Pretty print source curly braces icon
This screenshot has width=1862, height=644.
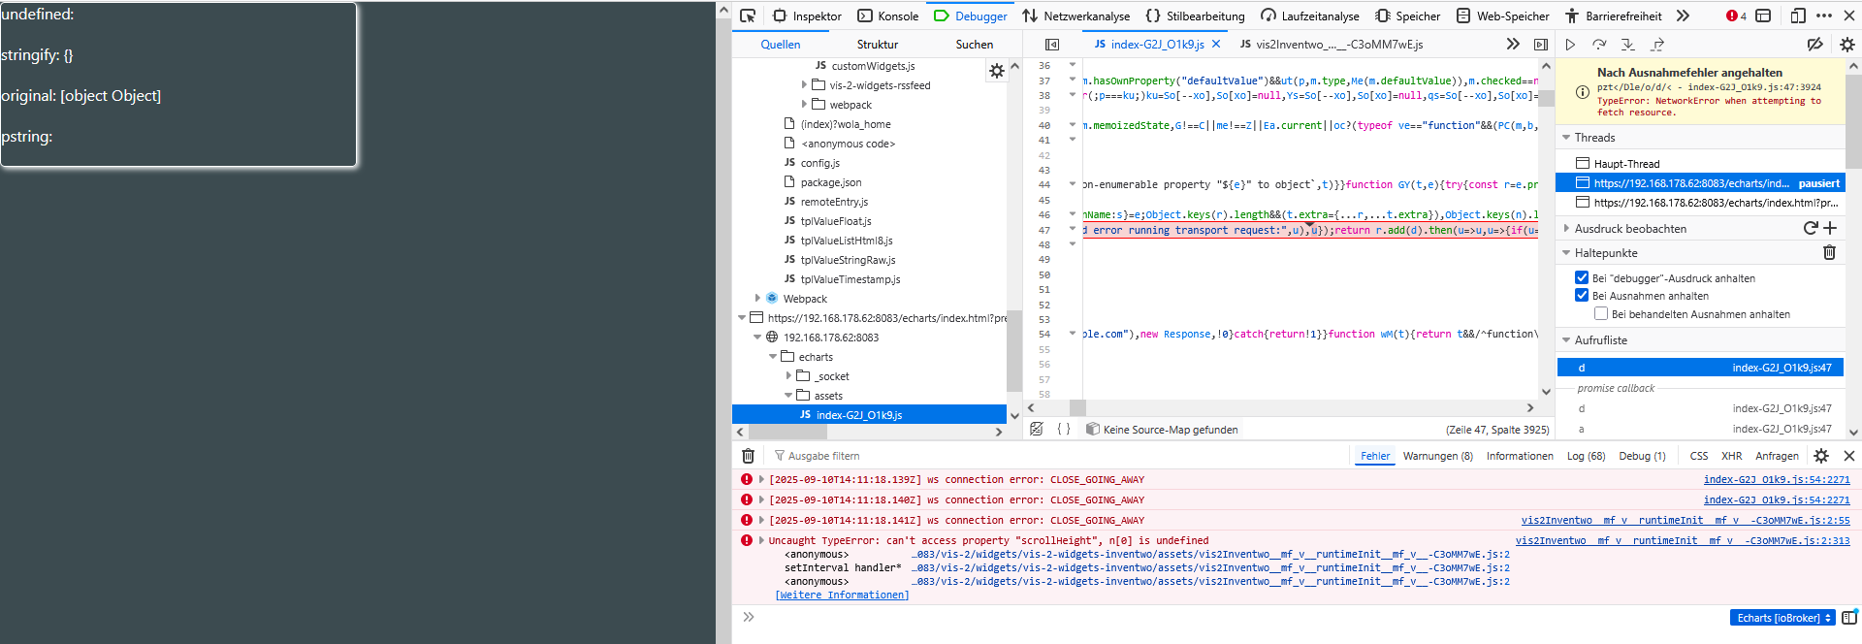click(1064, 429)
